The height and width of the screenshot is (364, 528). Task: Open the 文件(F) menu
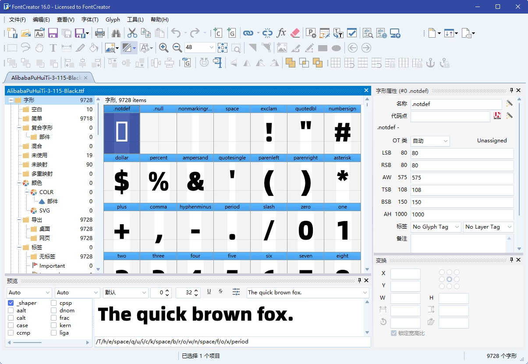[18, 20]
